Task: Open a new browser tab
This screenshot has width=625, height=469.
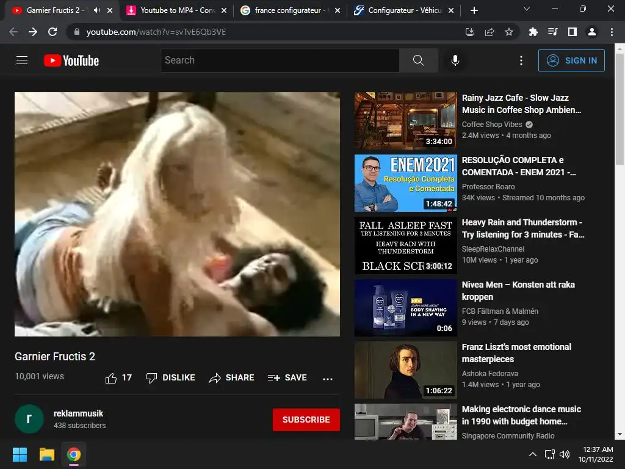Action: tap(474, 10)
